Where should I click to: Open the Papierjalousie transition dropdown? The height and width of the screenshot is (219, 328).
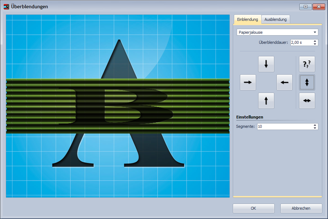pyautogui.click(x=278, y=32)
